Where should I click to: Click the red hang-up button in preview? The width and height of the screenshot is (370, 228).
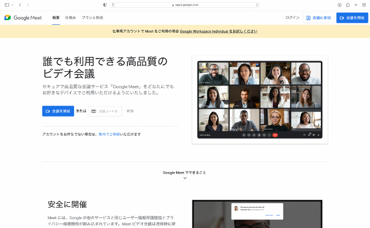tap(275, 135)
